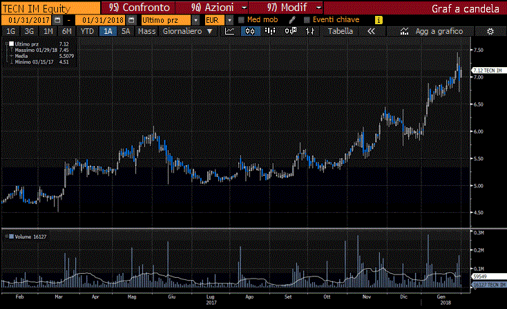The image size is (507, 309).
Task: Open chart settings gear icon
Action: [x=490, y=32]
